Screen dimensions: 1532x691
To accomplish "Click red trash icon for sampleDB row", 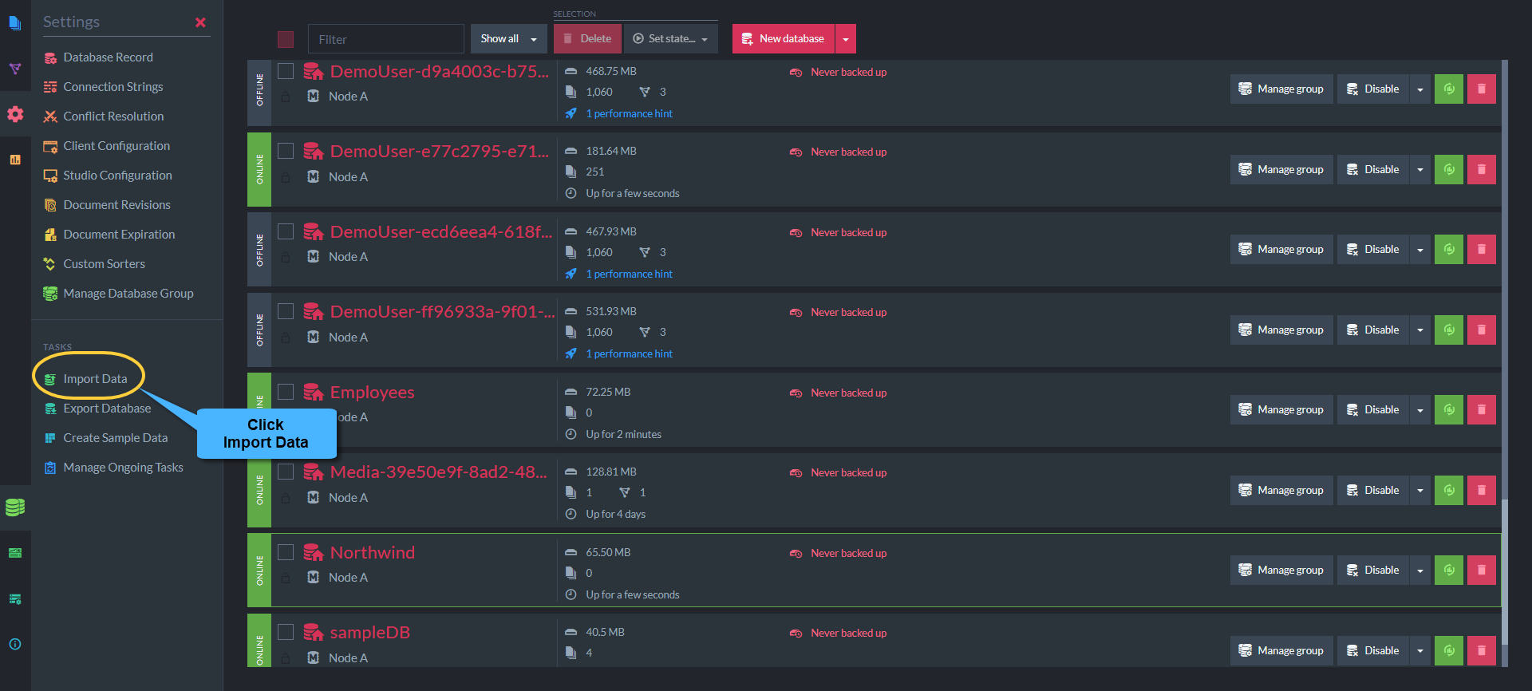I will tap(1482, 650).
